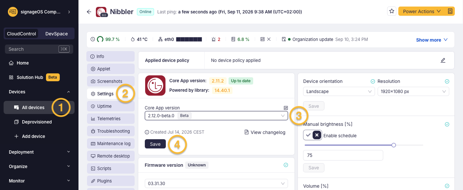
Task: Click the uptime 99.7 % indicator
Action: (105, 39)
